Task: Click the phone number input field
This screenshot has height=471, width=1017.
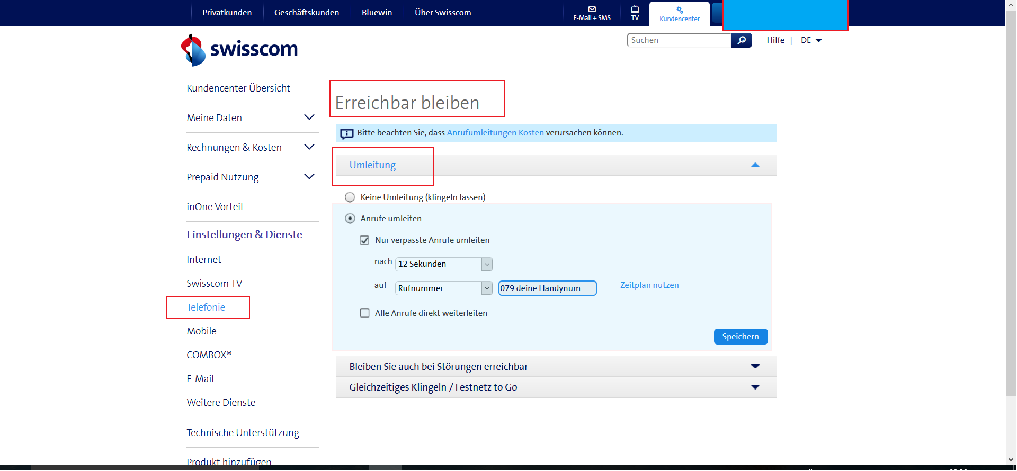Action: point(547,288)
